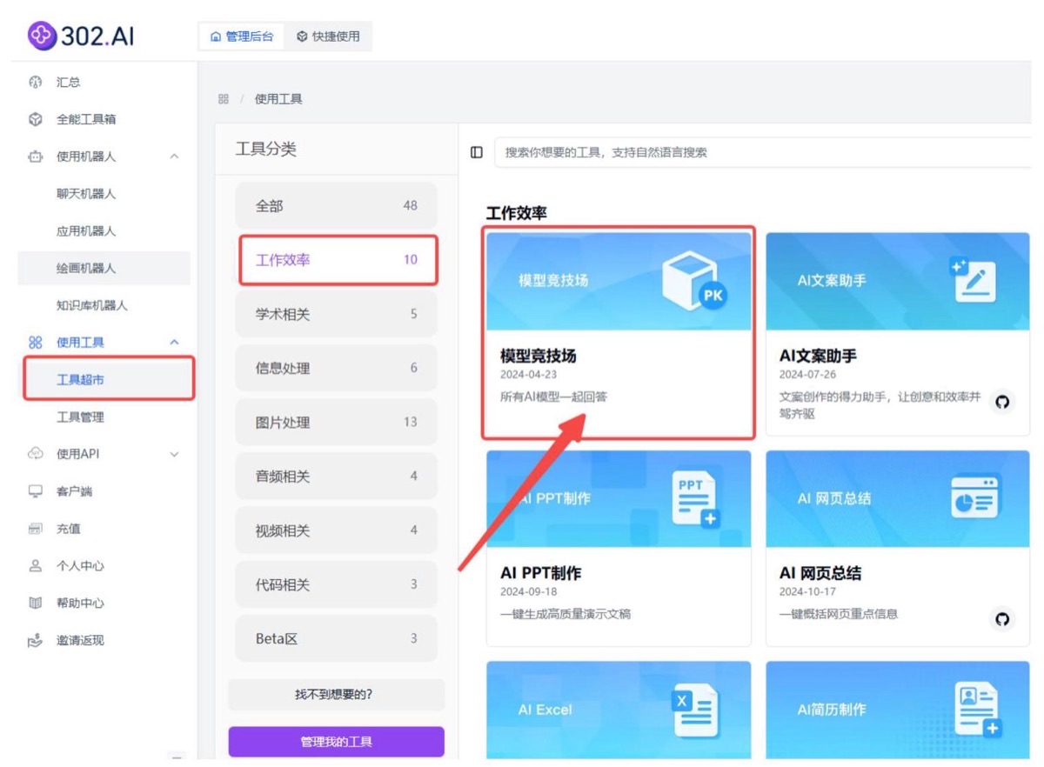Click the 客户端 monitor icon
The height and width of the screenshot is (767, 1044).
point(36,491)
